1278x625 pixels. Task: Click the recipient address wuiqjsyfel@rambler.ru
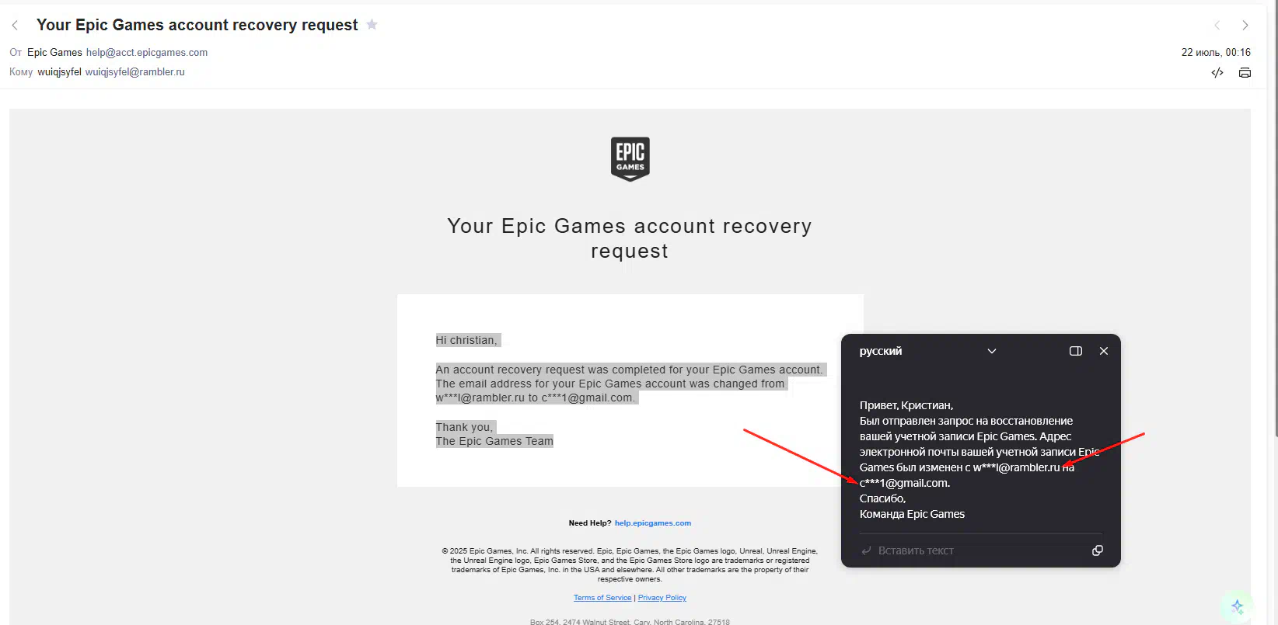pyautogui.click(x=135, y=72)
